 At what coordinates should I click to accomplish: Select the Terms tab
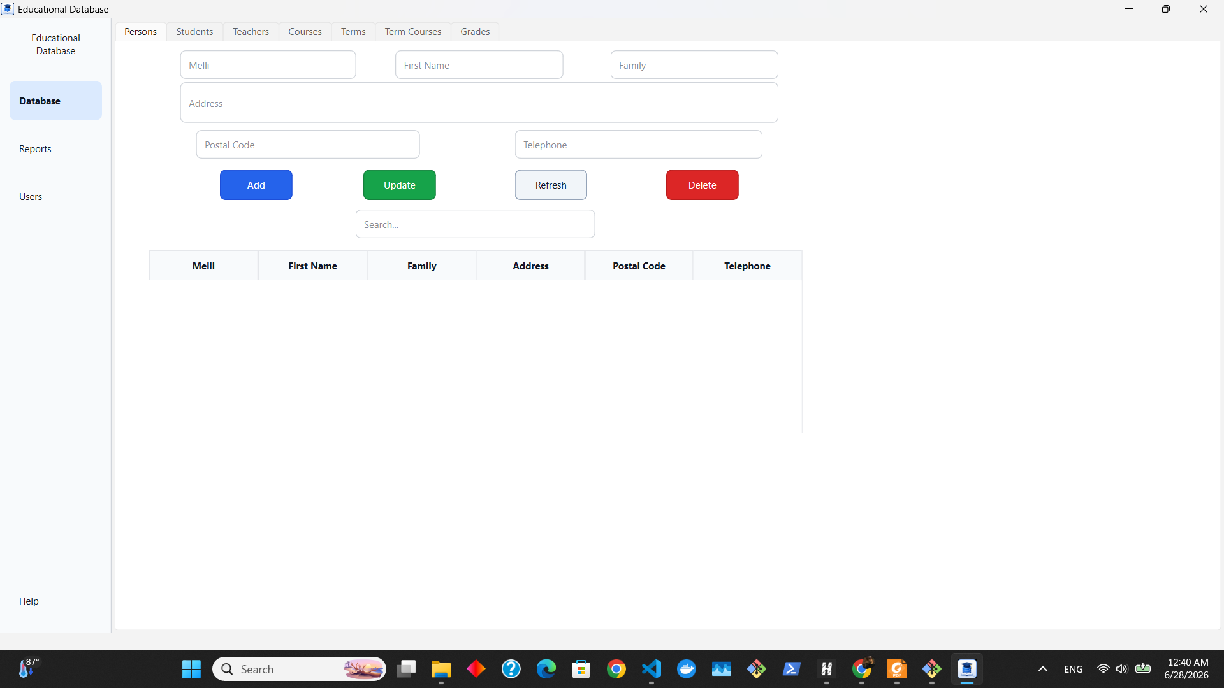353,32
